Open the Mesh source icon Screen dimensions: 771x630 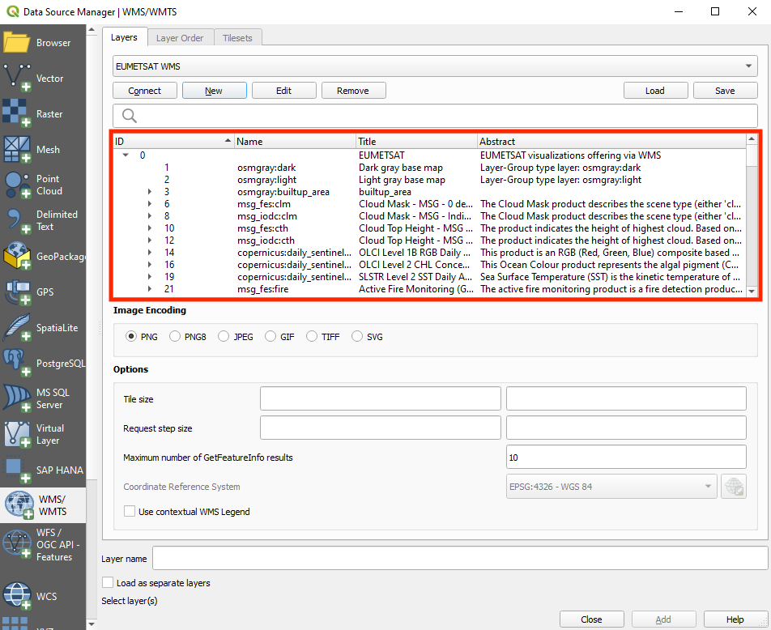click(x=17, y=150)
